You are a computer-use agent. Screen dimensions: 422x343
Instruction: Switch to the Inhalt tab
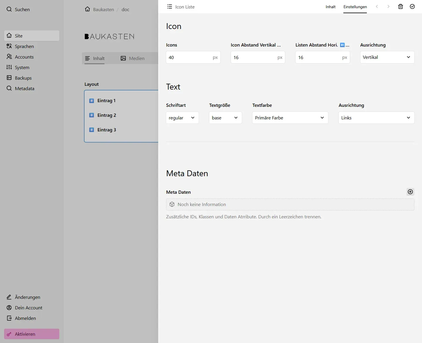(330, 7)
